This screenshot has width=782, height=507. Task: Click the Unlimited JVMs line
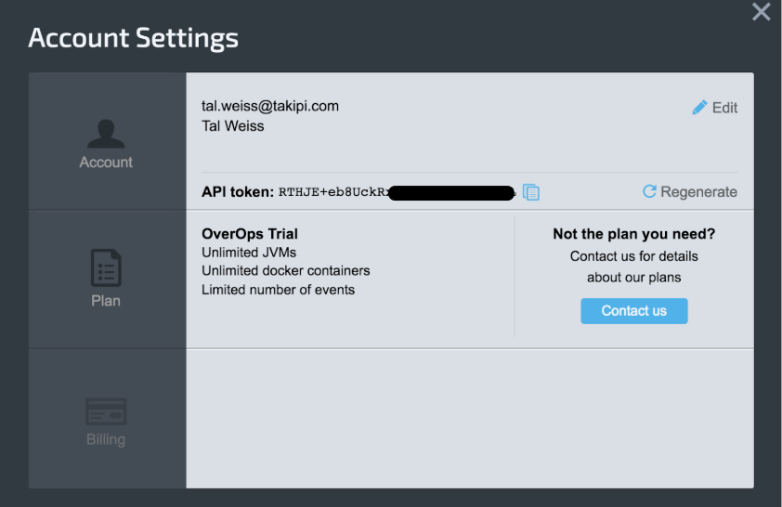click(x=249, y=253)
